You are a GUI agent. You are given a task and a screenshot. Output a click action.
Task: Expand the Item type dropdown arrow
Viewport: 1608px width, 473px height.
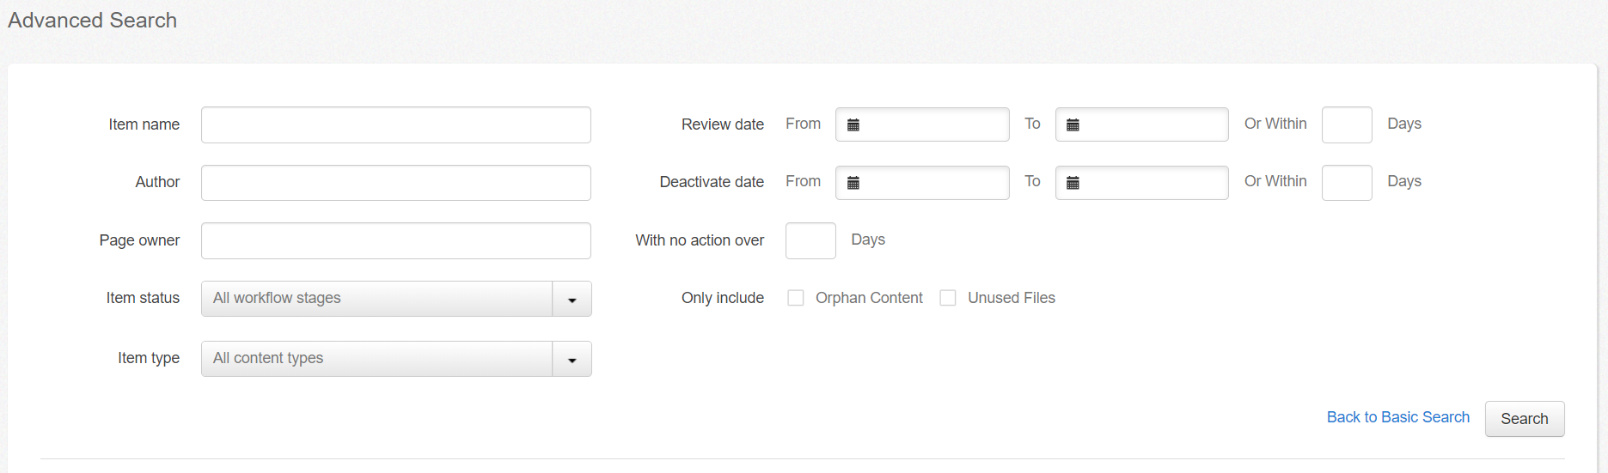tap(572, 359)
